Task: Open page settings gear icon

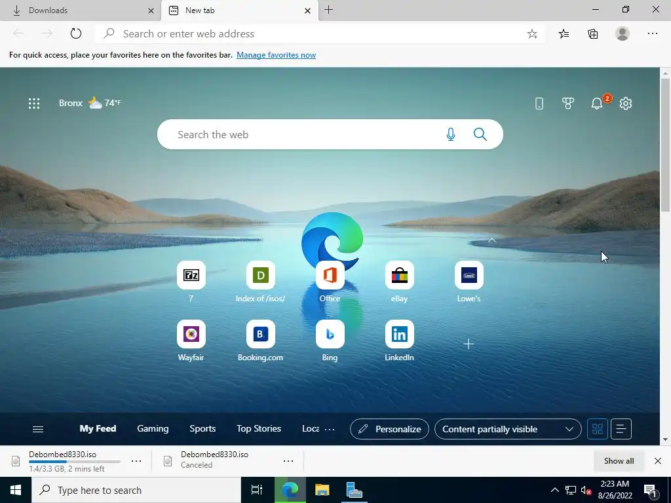Action: 626,103
